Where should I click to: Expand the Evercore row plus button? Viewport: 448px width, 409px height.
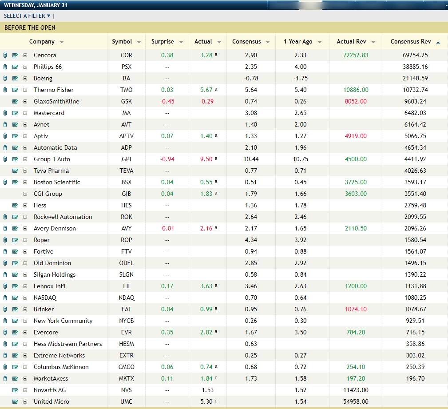(x=25, y=333)
